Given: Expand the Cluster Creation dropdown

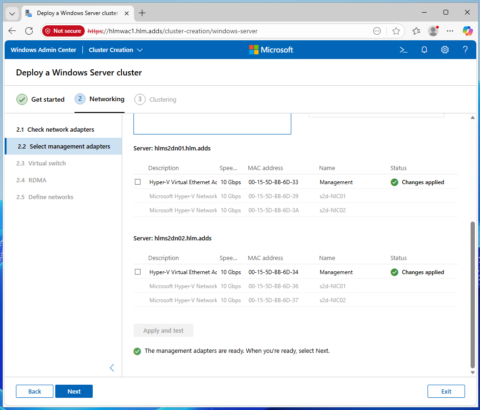Looking at the screenshot, I should pos(116,50).
